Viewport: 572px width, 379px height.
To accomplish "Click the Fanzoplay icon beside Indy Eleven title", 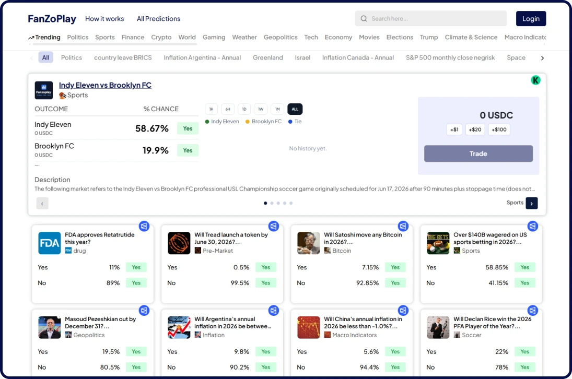I will (44, 90).
